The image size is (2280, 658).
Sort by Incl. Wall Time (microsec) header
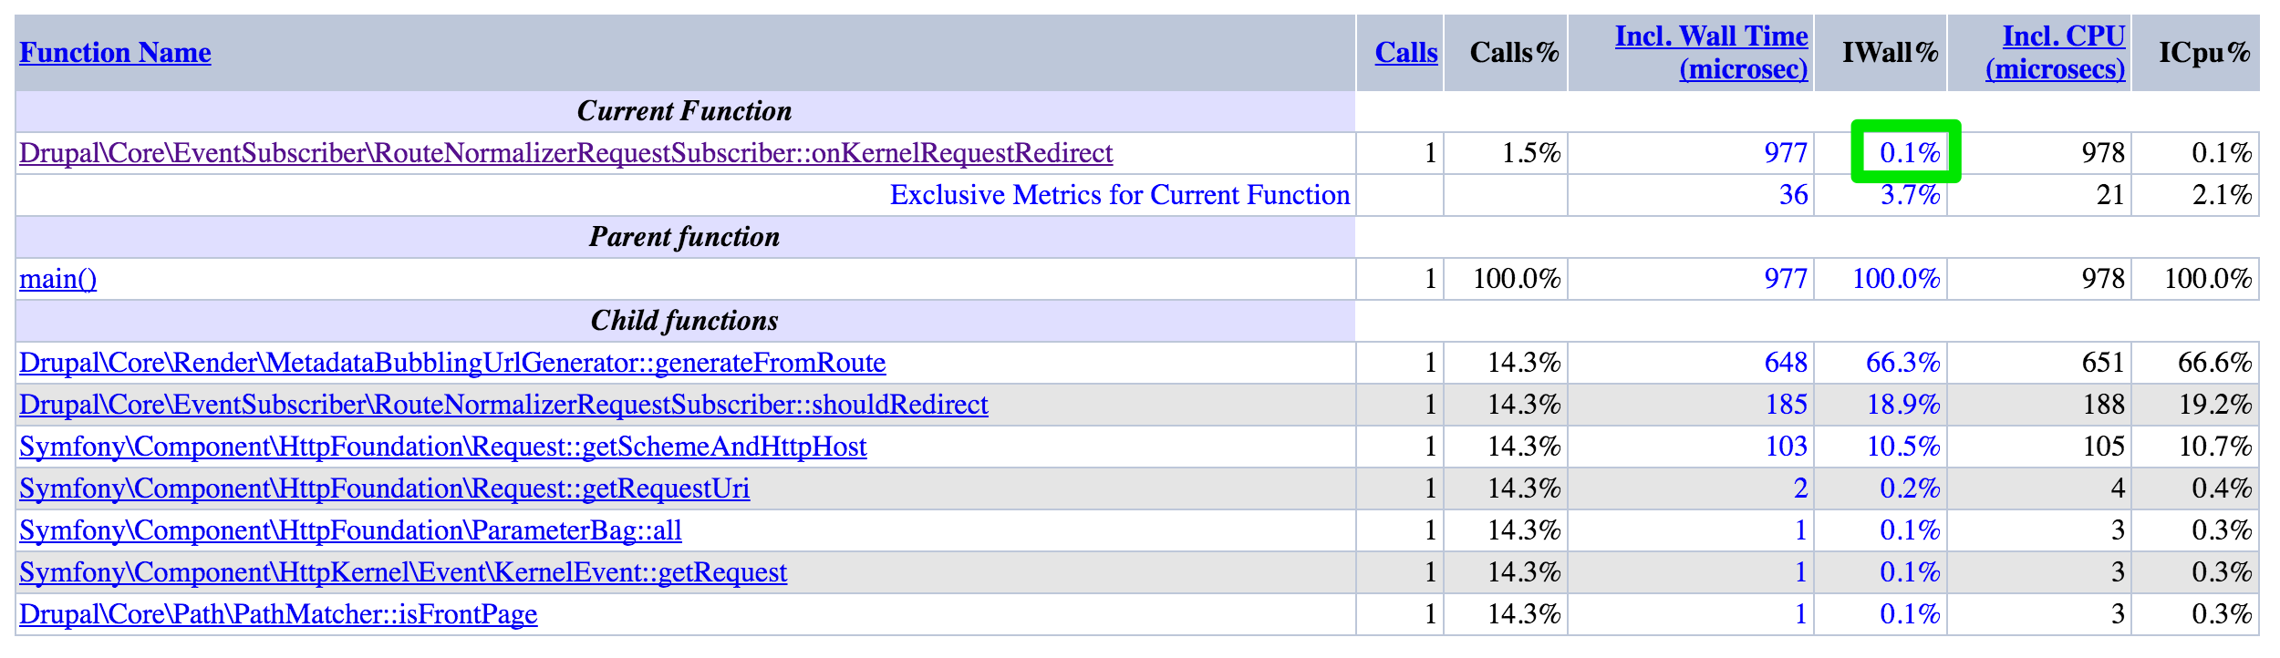click(1712, 53)
